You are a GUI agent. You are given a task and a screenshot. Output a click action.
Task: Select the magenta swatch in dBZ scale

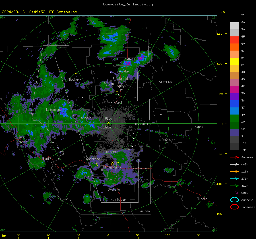pyautogui.click(x=234, y=90)
